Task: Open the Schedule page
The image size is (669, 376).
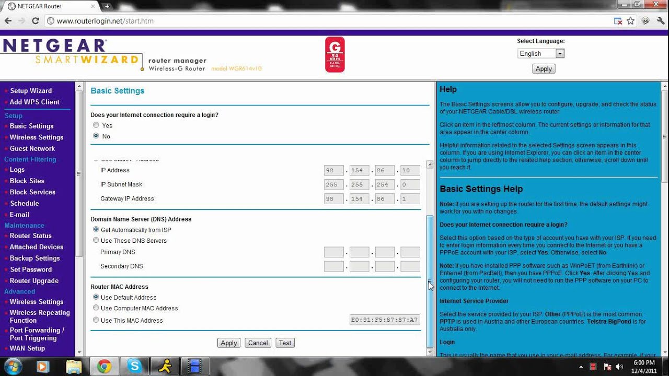Action: point(25,203)
